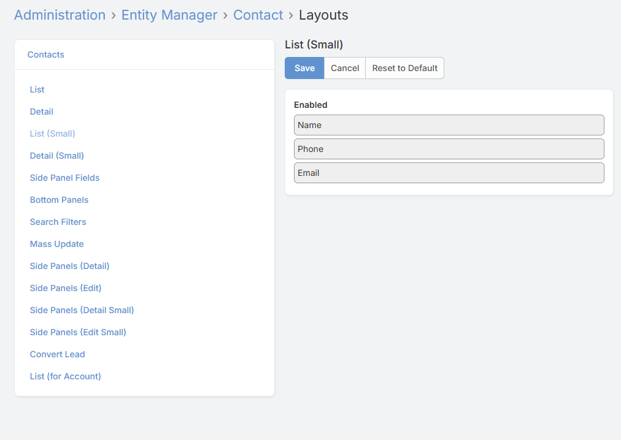Save the List (Small) layout
The image size is (621, 440).
304,68
